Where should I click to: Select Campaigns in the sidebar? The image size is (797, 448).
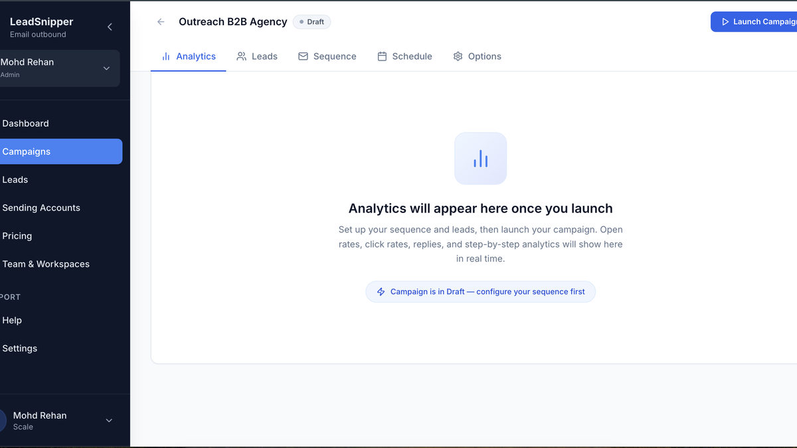60,151
